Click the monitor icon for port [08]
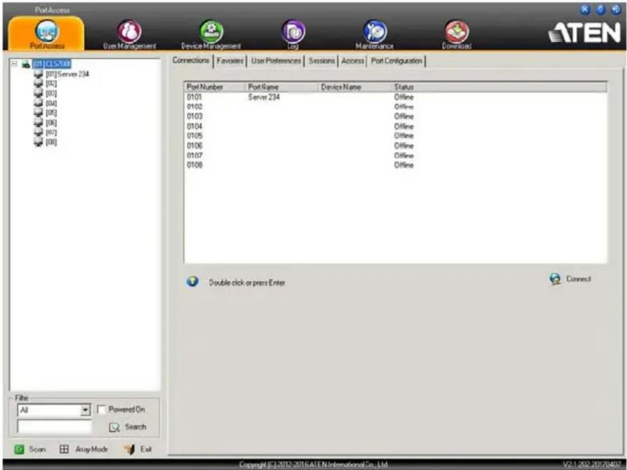The width and height of the screenshot is (627, 470). (x=38, y=142)
